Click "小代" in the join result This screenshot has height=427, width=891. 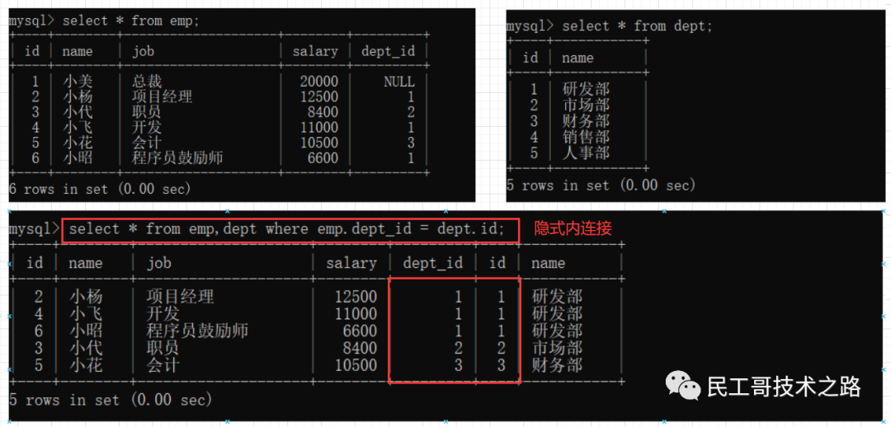pyautogui.click(x=87, y=348)
